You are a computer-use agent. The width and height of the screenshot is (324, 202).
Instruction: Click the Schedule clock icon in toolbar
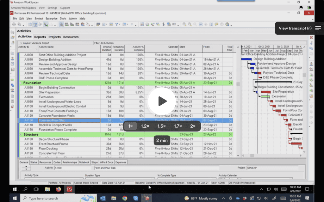[x=147, y=24]
